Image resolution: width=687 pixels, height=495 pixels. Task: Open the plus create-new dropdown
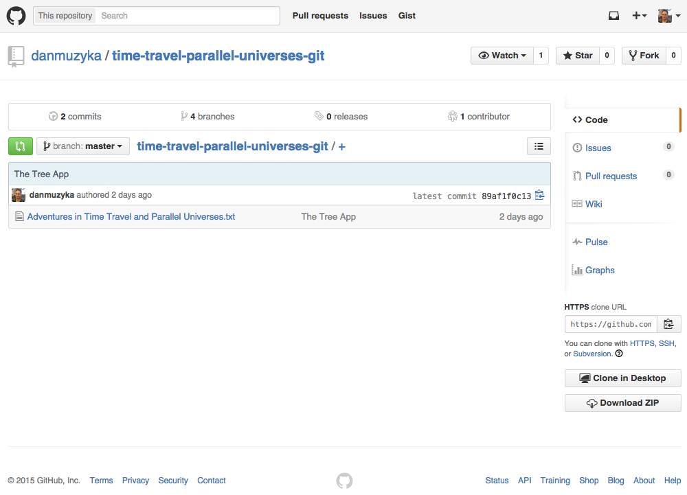coord(639,16)
